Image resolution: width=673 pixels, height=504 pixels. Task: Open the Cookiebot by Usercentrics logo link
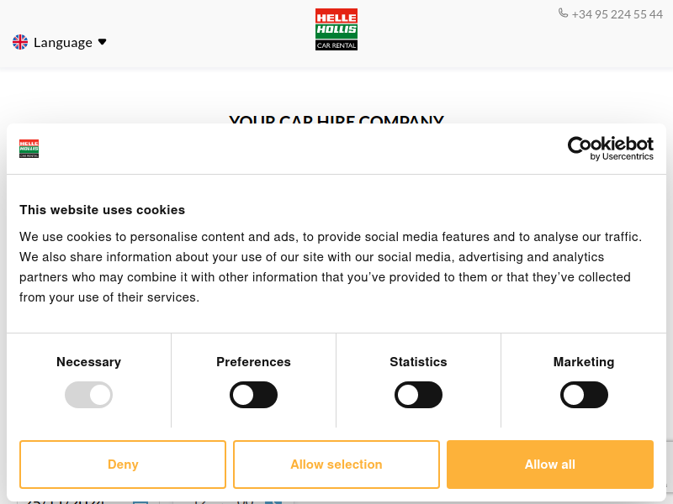[x=610, y=149]
